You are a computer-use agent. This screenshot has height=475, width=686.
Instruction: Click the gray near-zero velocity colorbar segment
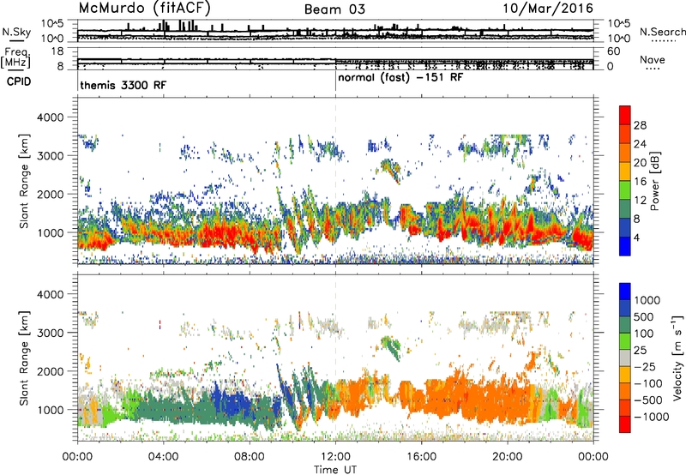625,358
